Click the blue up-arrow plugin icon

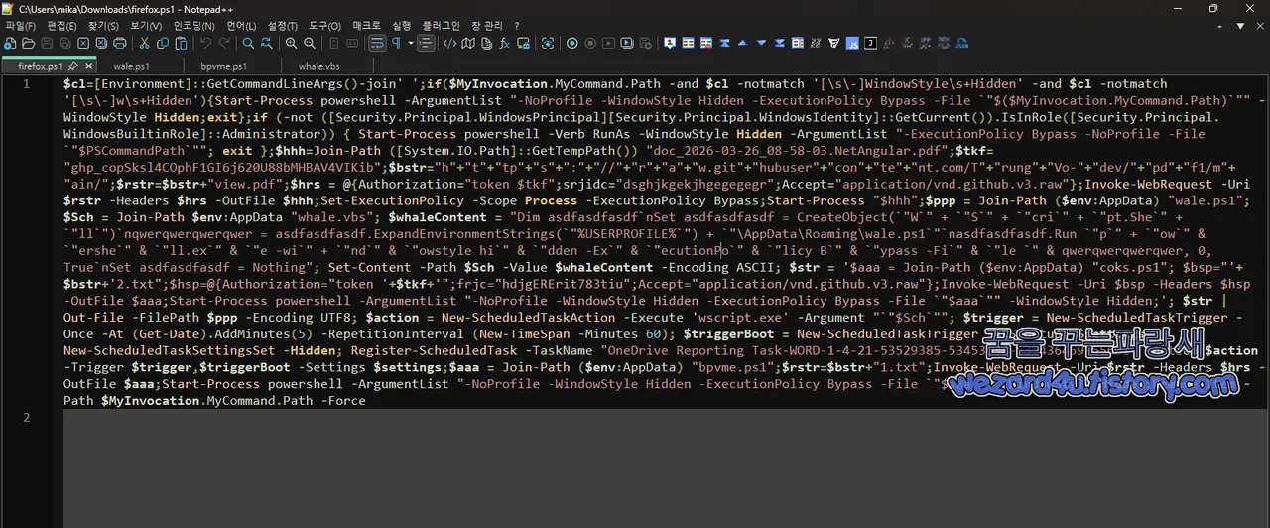coord(743,44)
